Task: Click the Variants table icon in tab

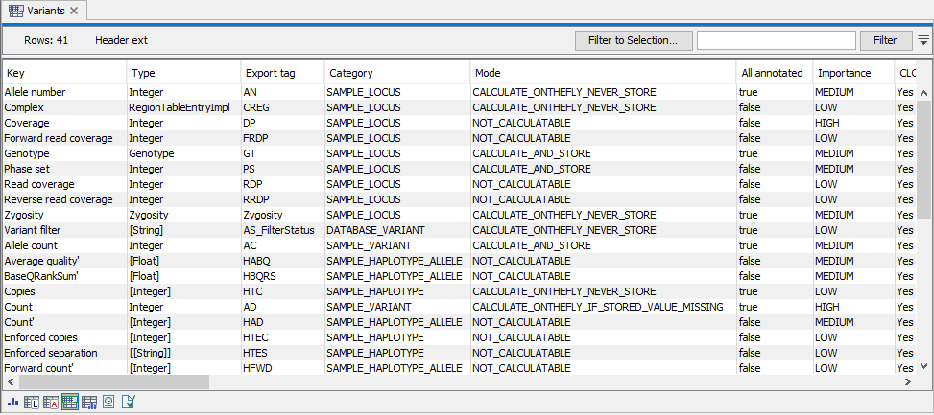Action: point(16,11)
